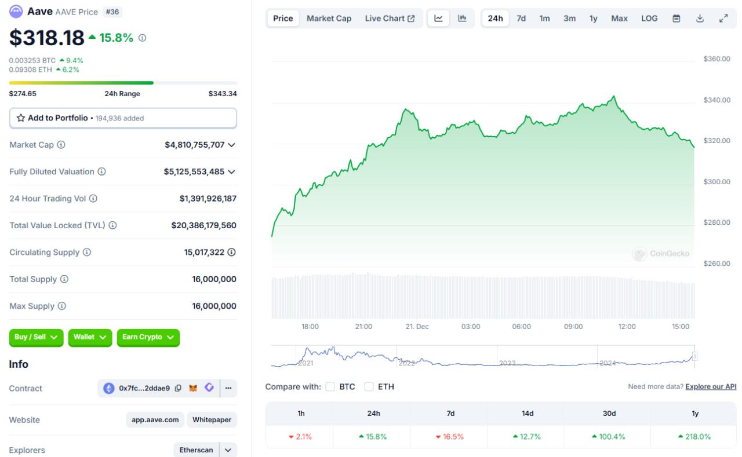This screenshot has height=457, width=742.
Task: Click the 1h -2.1% performance cell
Action: [x=300, y=437]
